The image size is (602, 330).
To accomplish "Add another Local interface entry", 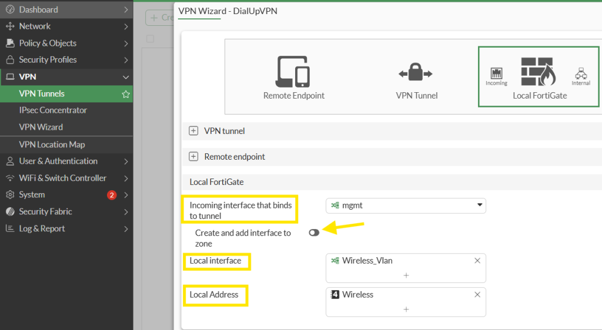I will click(406, 275).
